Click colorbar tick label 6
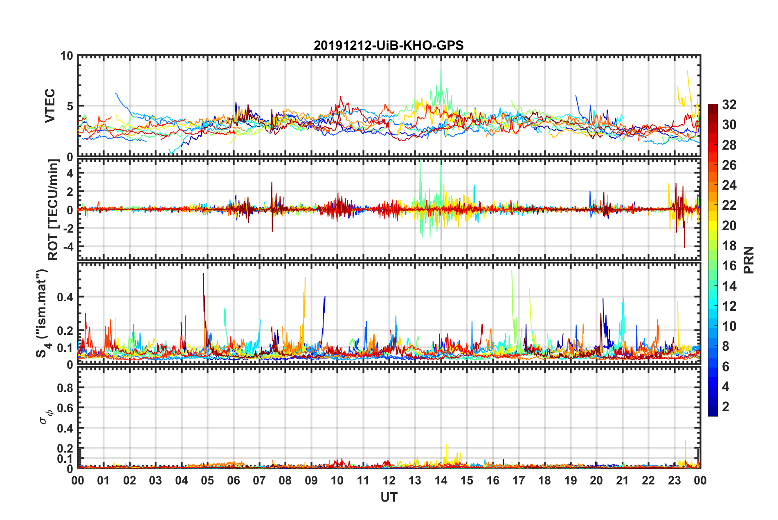The height and width of the screenshot is (520, 778). click(x=726, y=367)
